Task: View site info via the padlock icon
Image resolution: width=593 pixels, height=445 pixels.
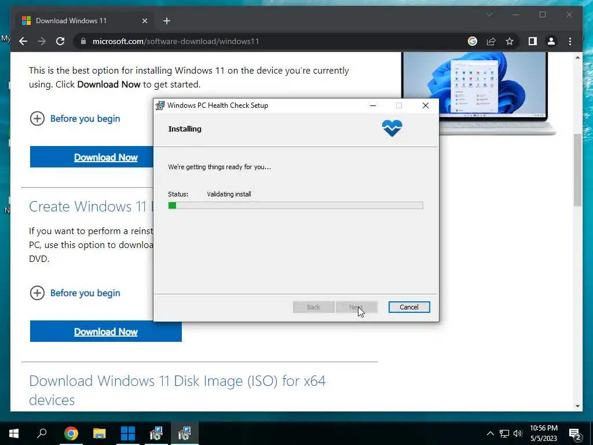Action: 83,41
